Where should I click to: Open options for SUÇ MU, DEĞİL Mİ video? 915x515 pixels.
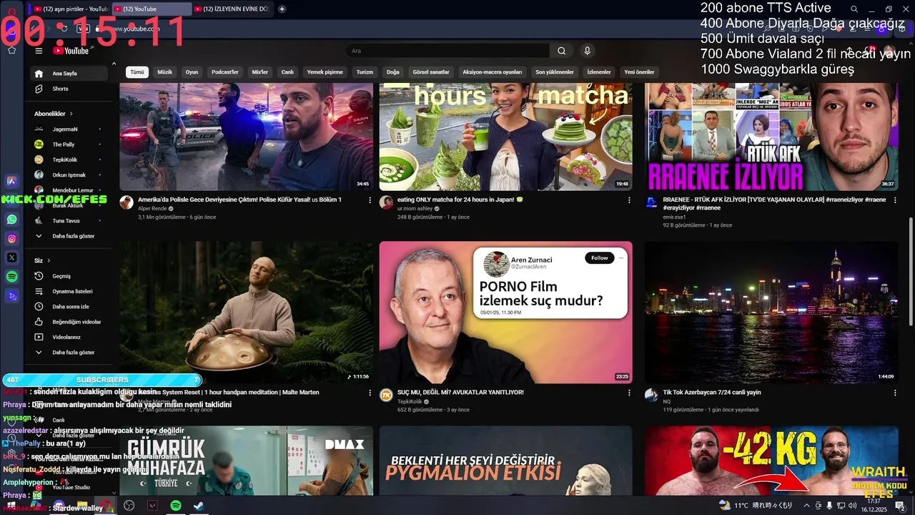click(x=629, y=393)
